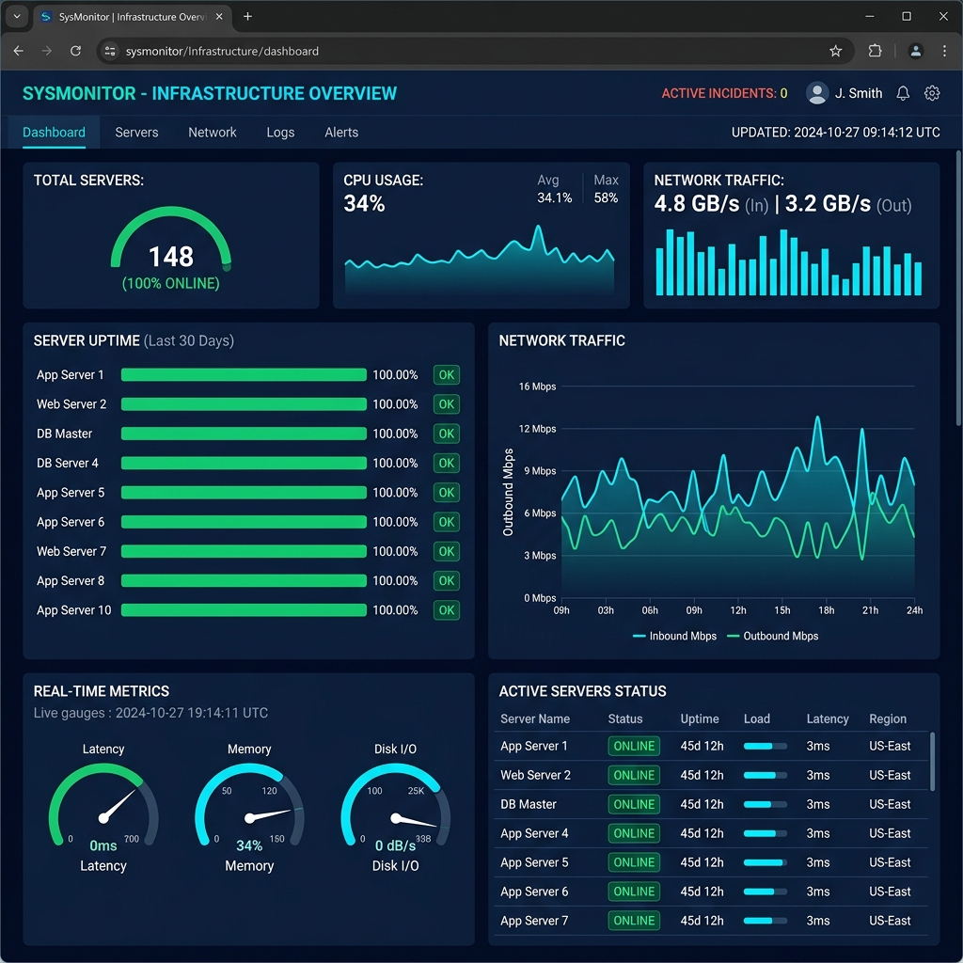Open the Logs tab
963x963 pixels.
pyautogui.click(x=280, y=132)
